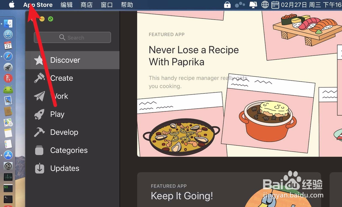Open the Updates section in sidebar

coord(73,168)
